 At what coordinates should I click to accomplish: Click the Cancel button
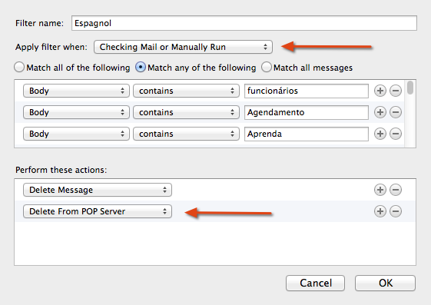point(315,283)
